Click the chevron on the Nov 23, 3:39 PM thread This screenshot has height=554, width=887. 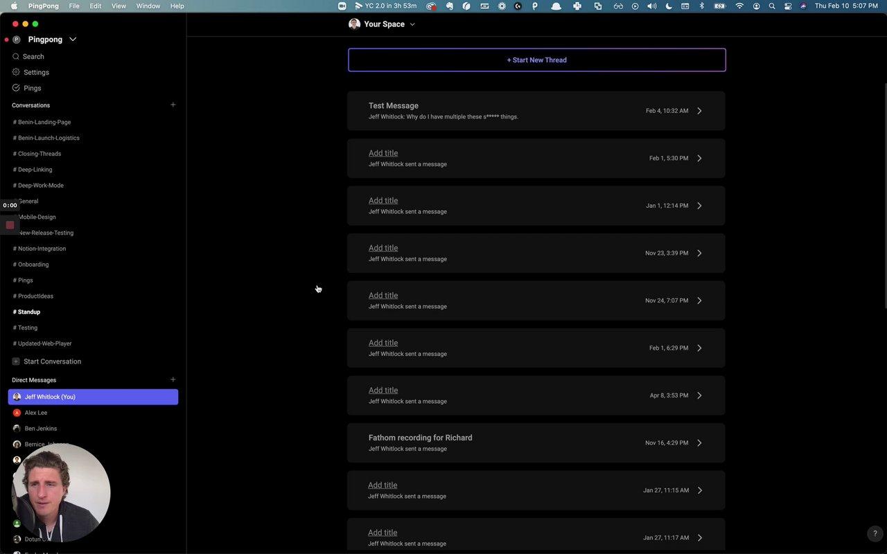point(699,253)
